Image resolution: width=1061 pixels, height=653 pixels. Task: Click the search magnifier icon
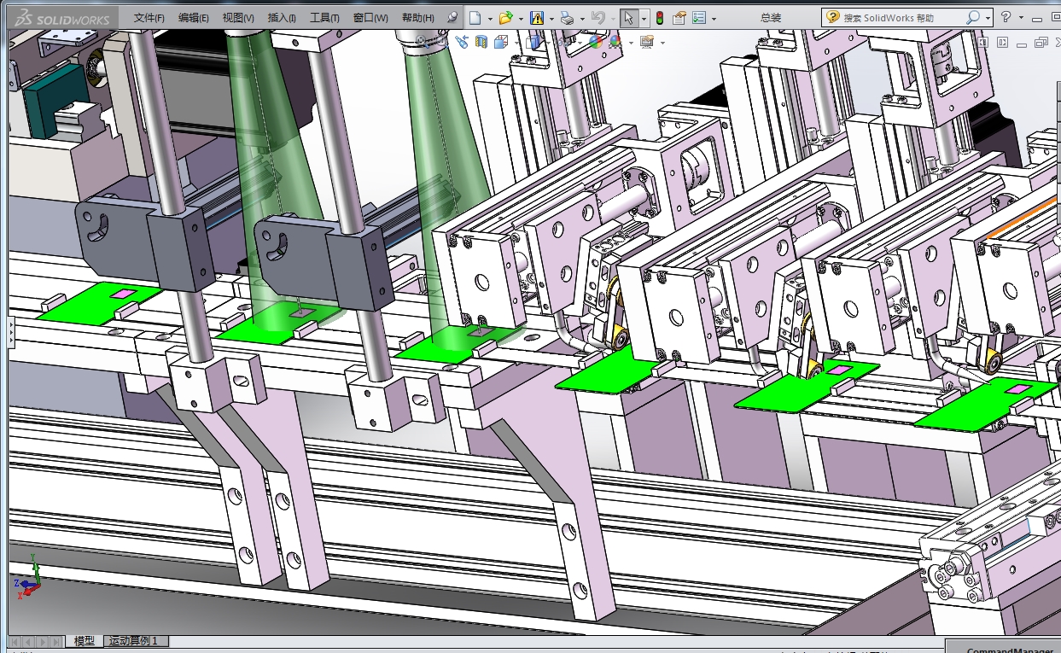point(973,18)
